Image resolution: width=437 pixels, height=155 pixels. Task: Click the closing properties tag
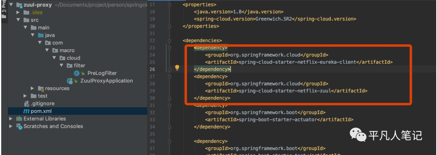pyautogui.click(x=201, y=26)
